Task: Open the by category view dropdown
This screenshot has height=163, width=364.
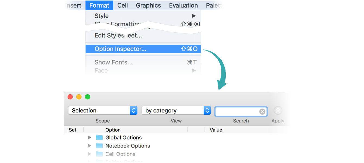Action: coord(176,111)
